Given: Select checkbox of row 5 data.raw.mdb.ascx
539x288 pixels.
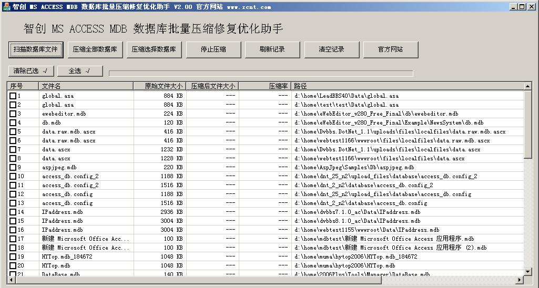Looking at the screenshot, I should point(13,131).
